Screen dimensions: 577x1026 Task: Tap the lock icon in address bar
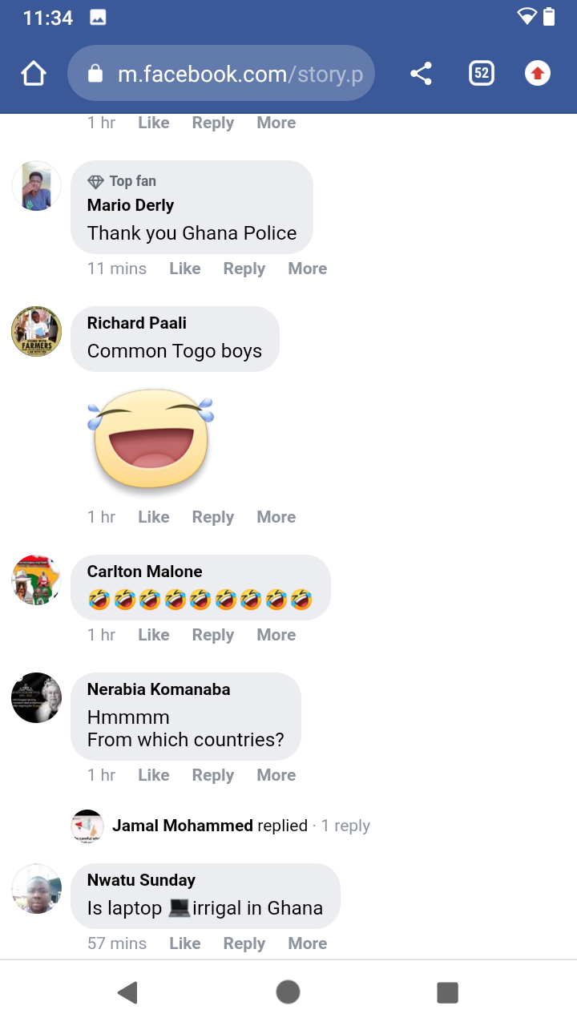click(95, 74)
